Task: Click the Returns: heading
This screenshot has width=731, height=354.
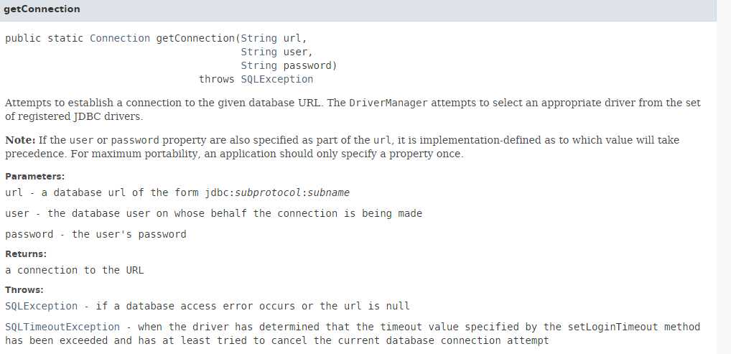Action: pos(26,254)
